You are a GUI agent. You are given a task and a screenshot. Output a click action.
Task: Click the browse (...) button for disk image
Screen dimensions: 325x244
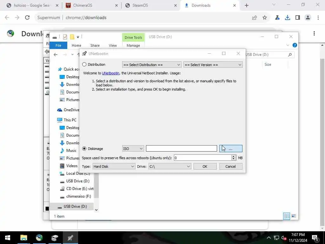231,149
